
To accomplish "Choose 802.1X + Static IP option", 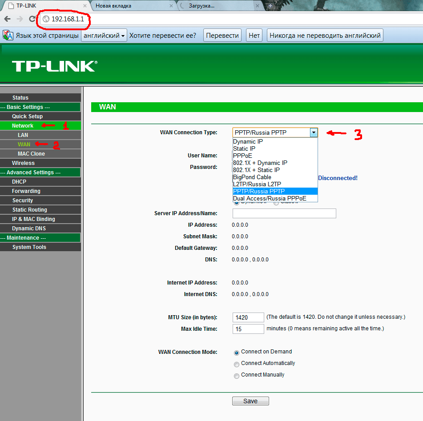I will (x=275, y=170).
